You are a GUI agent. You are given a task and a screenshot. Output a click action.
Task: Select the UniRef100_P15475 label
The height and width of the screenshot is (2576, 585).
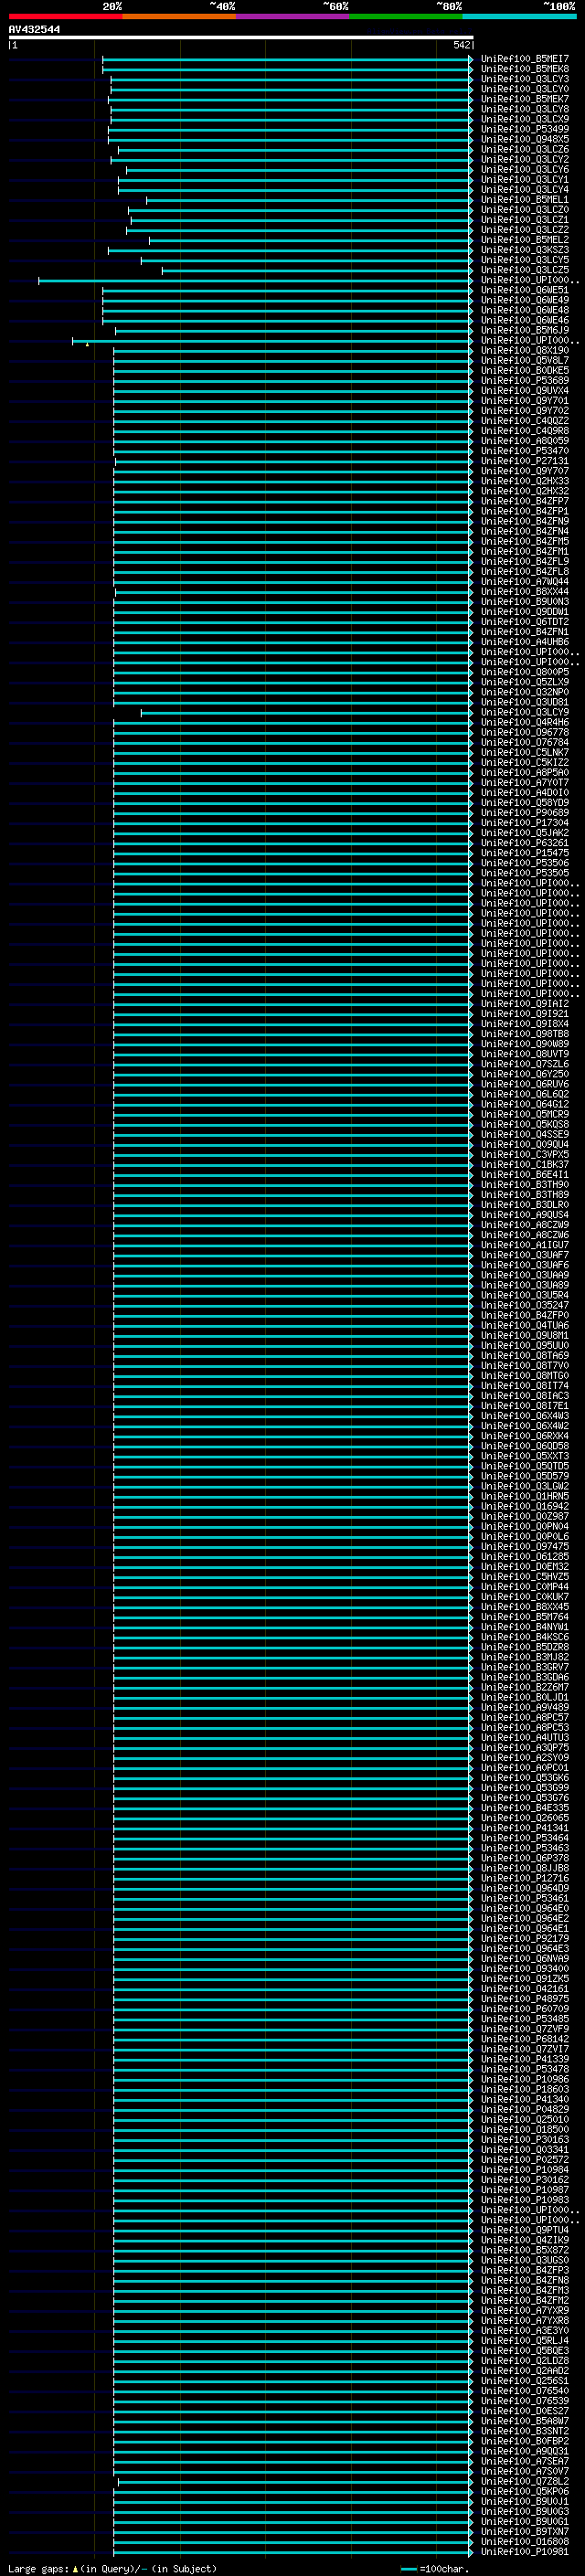click(x=524, y=853)
